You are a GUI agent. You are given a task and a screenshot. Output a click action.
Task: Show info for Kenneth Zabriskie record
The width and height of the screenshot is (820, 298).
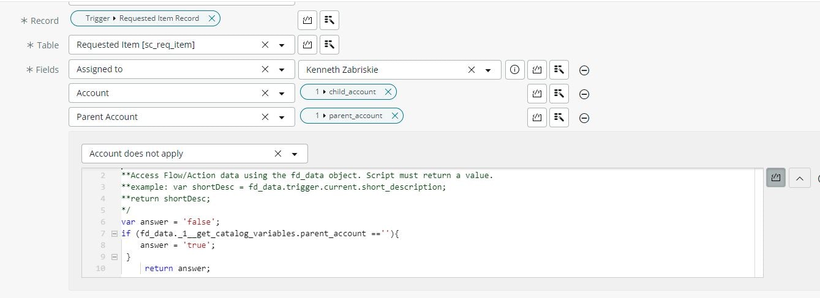coord(514,70)
